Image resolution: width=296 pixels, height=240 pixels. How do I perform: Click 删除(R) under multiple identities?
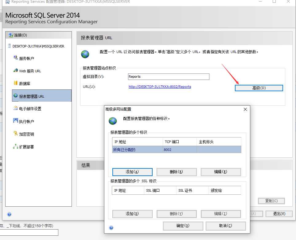click(x=177, y=172)
